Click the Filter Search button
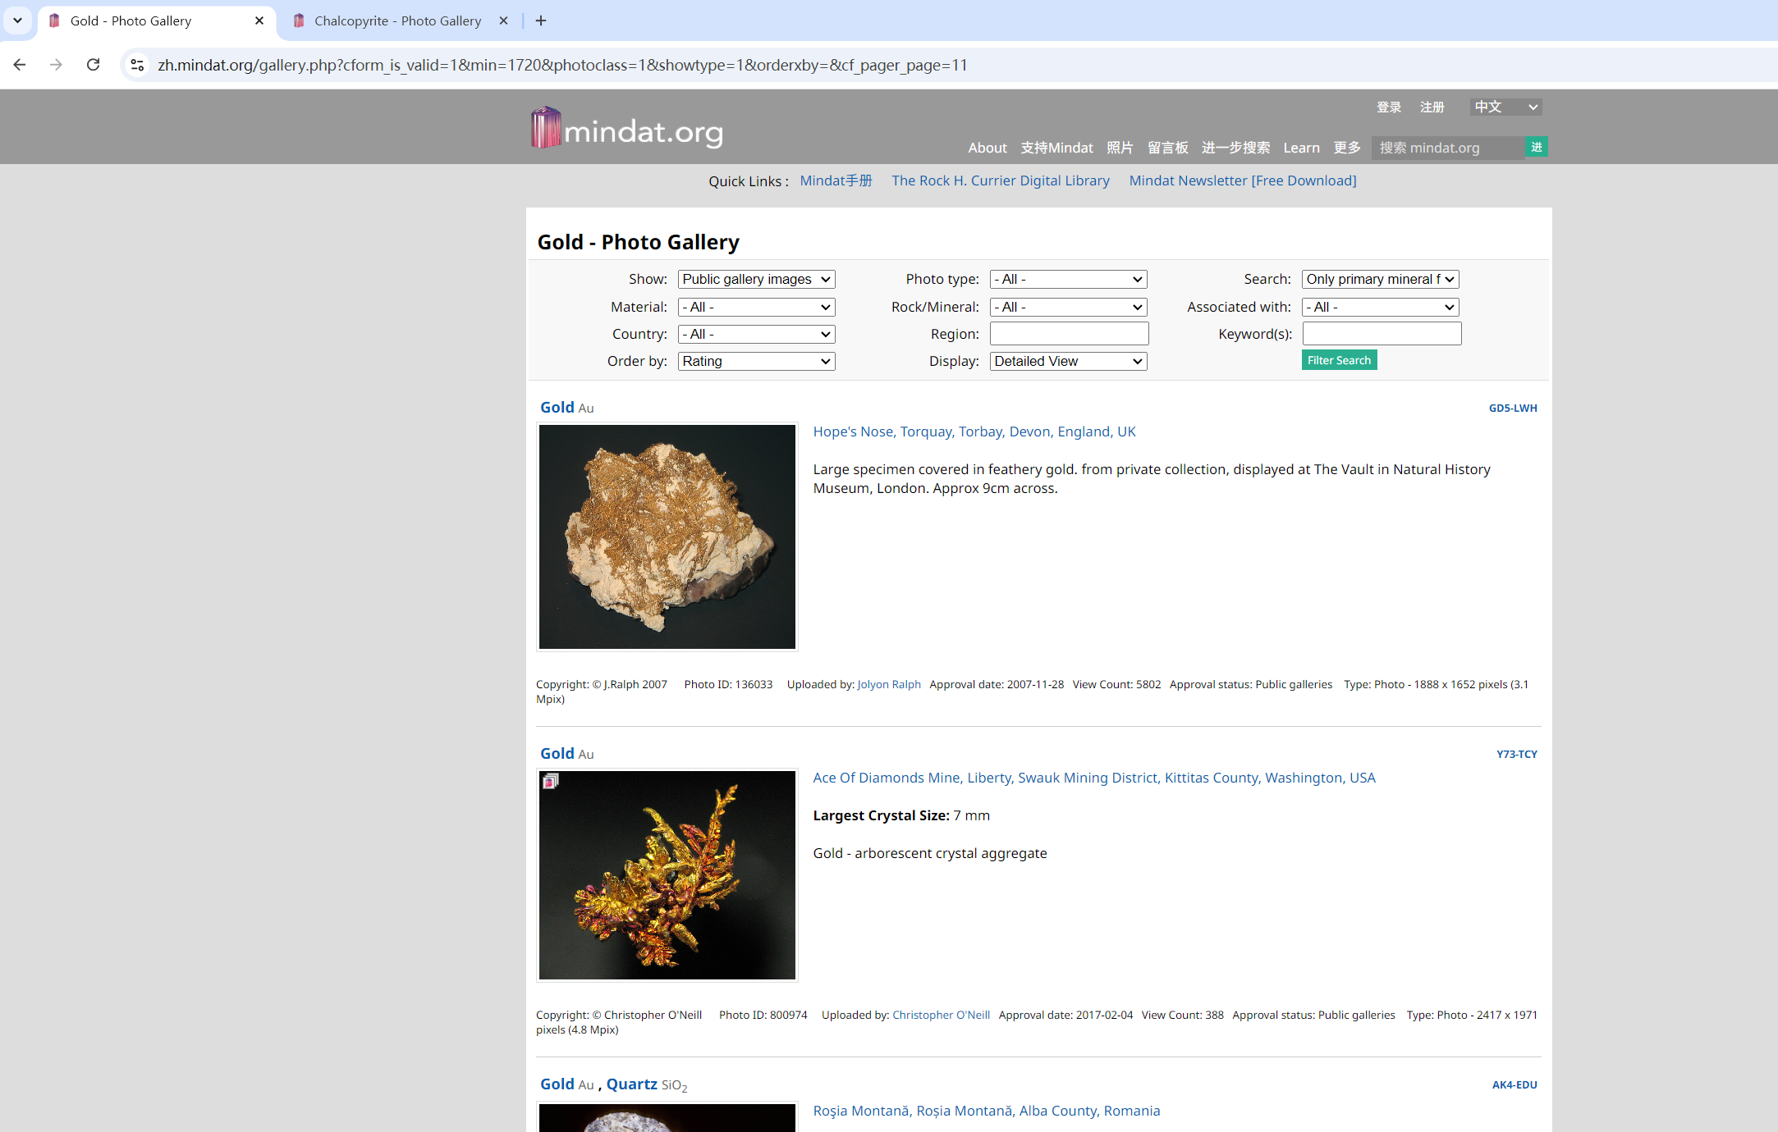This screenshot has height=1132, width=1778. click(x=1339, y=360)
